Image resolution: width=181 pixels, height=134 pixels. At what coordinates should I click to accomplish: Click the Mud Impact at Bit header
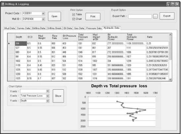point(99,37)
